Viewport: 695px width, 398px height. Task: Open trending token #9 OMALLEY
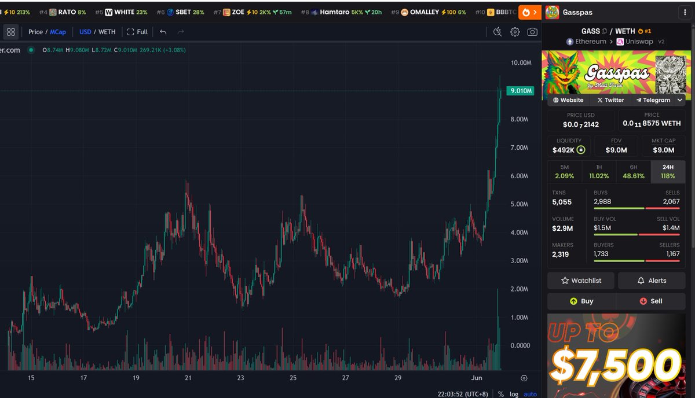(x=429, y=12)
